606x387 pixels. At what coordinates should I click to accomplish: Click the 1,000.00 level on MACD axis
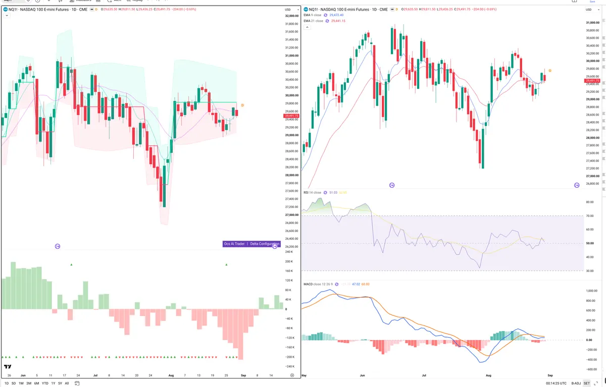pos(591,291)
